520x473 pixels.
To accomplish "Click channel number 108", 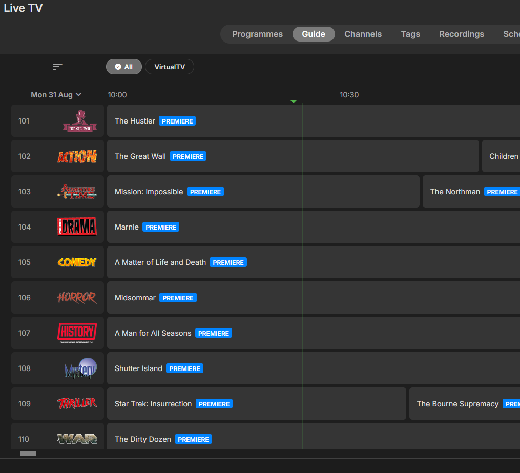I will (24, 368).
